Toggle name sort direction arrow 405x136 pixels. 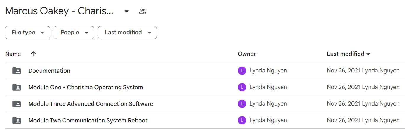[x=33, y=54]
